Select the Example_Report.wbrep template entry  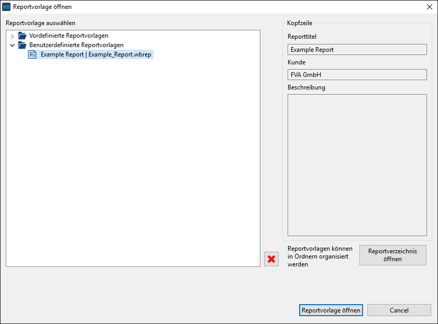[96, 54]
